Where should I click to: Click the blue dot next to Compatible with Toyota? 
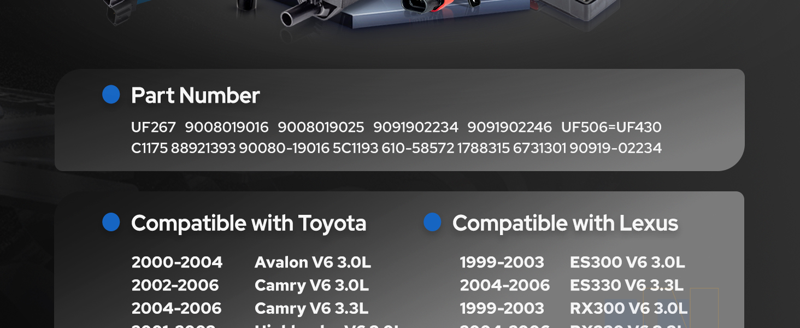pyautogui.click(x=111, y=222)
